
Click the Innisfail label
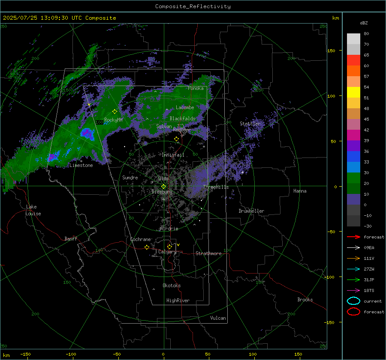pyautogui.click(x=173, y=155)
